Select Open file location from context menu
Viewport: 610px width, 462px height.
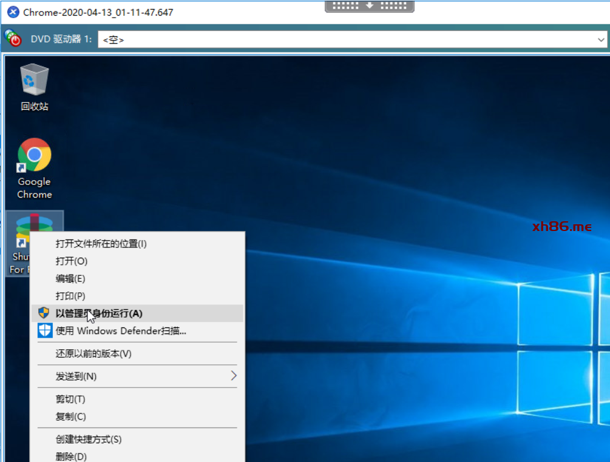pyautogui.click(x=101, y=244)
